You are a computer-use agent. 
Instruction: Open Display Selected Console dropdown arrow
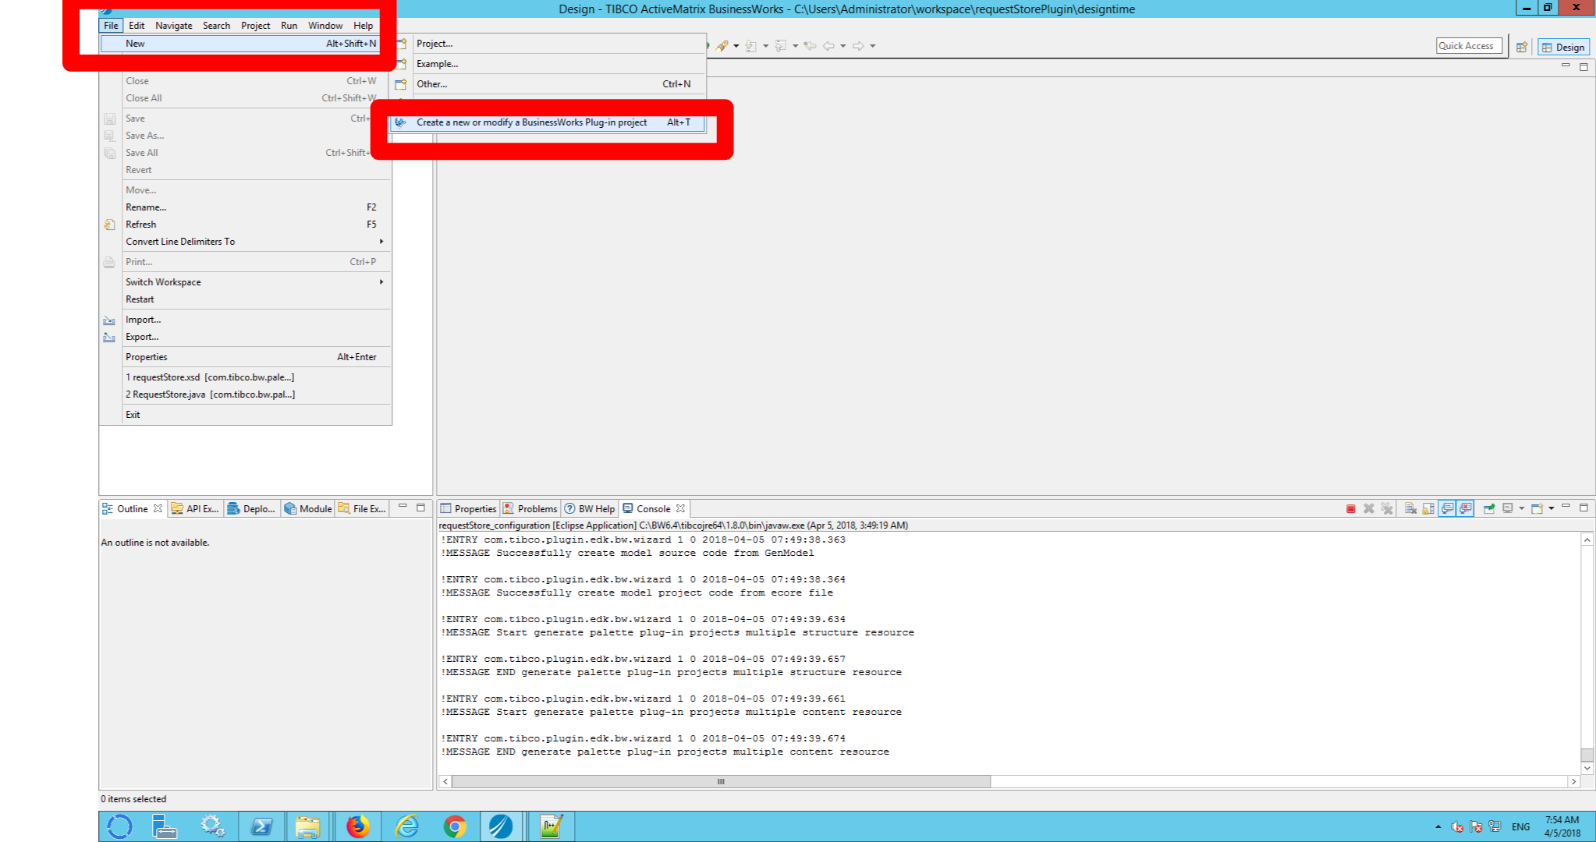tap(1521, 508)
